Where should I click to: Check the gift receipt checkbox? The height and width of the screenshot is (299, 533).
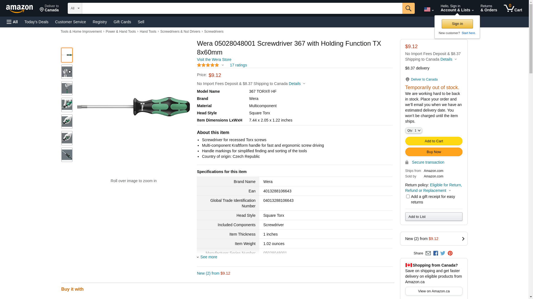[x=408, y=197]
